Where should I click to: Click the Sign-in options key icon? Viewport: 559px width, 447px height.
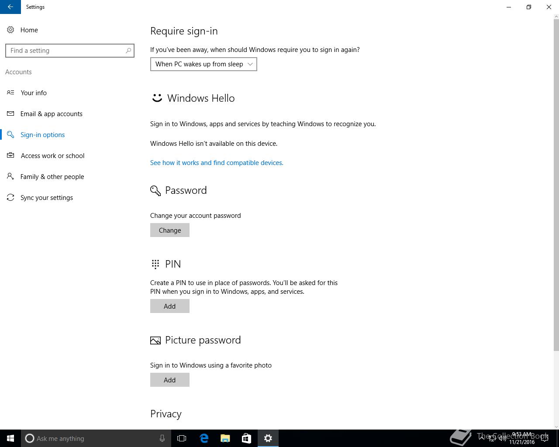(x=10, y=134)
